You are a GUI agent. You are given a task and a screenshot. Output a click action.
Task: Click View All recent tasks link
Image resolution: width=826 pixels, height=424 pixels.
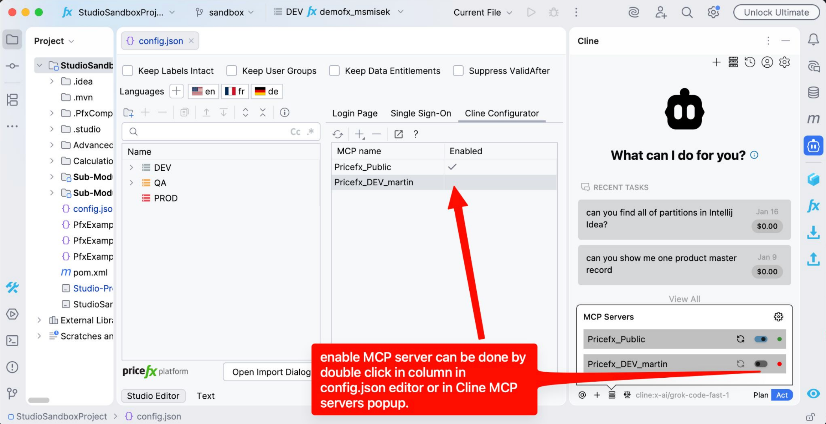(684, 299)
